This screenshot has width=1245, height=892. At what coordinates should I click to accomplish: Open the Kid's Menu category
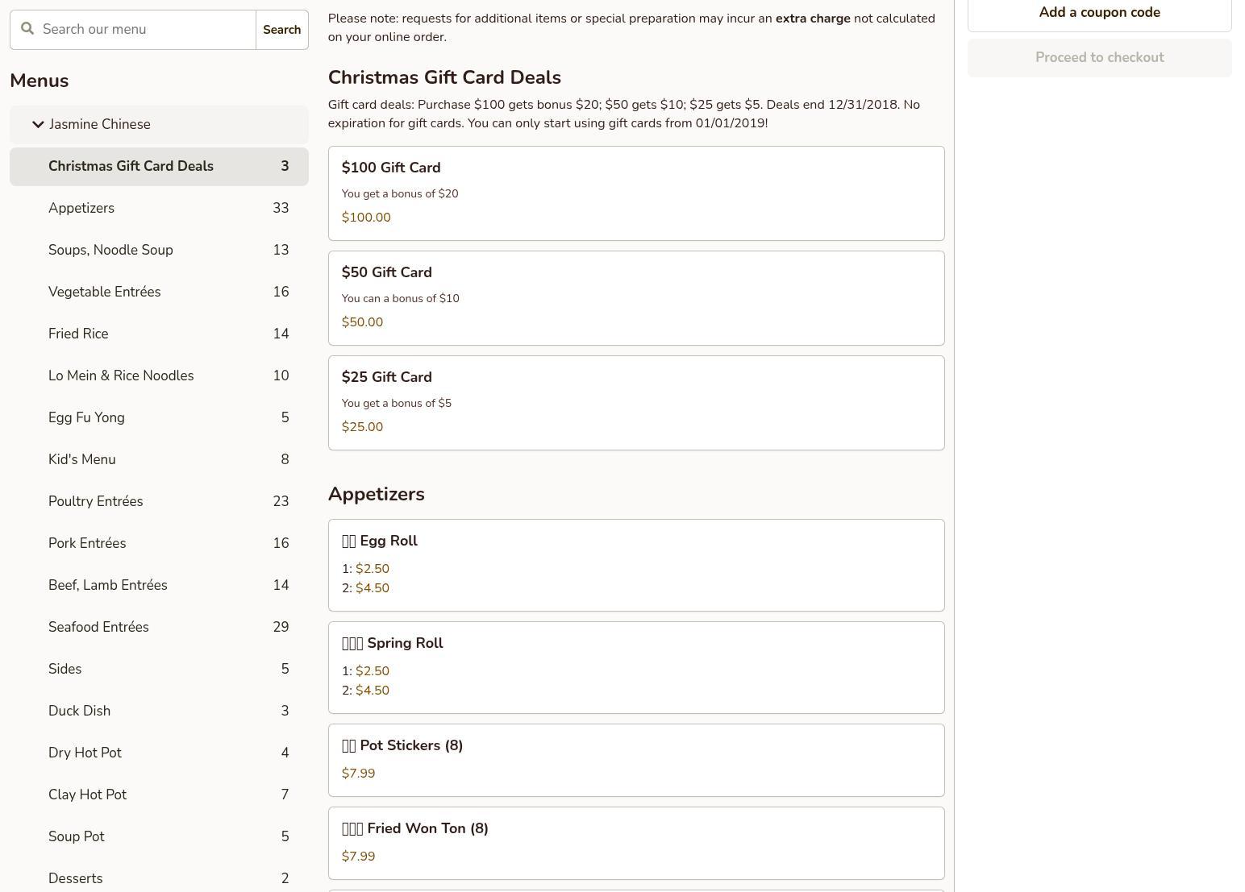(x=81, y=459)
